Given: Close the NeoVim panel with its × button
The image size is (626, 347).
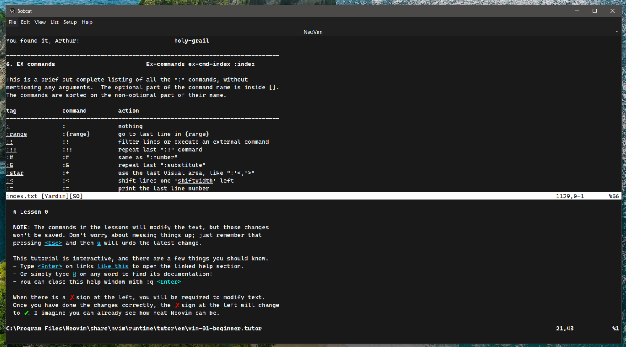Looking at the screenshot, I should [x=617, y=31].
